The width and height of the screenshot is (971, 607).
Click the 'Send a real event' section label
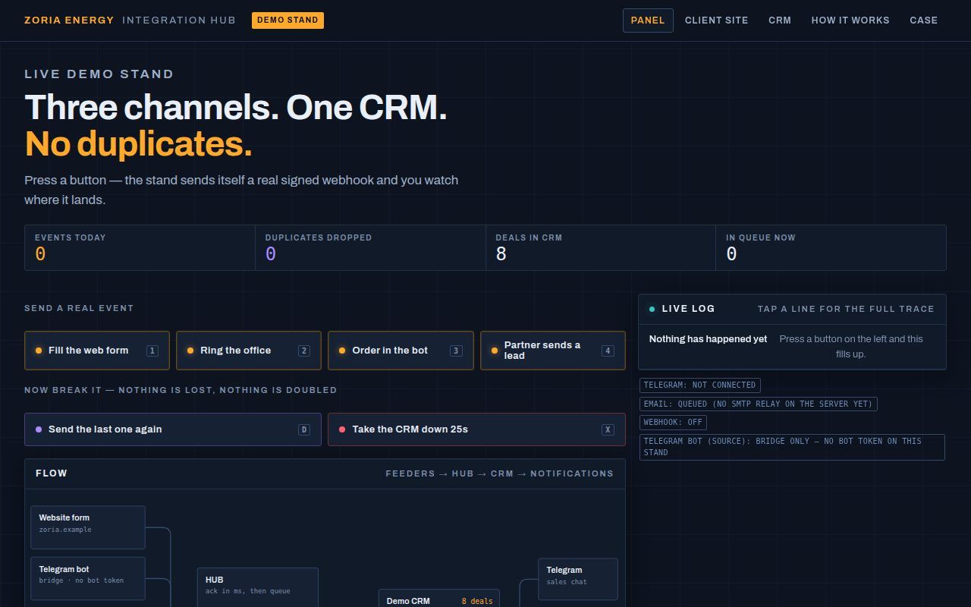click(79, 308)
